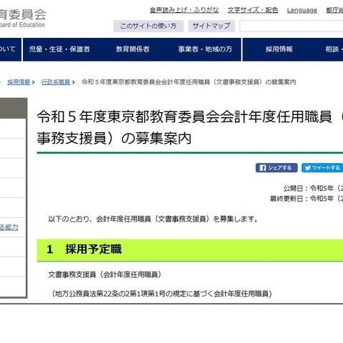Screen dimensions: 343x343
Task: Select text 文書事務支援員（会計年度任用職員）
Action: [105, 274]
